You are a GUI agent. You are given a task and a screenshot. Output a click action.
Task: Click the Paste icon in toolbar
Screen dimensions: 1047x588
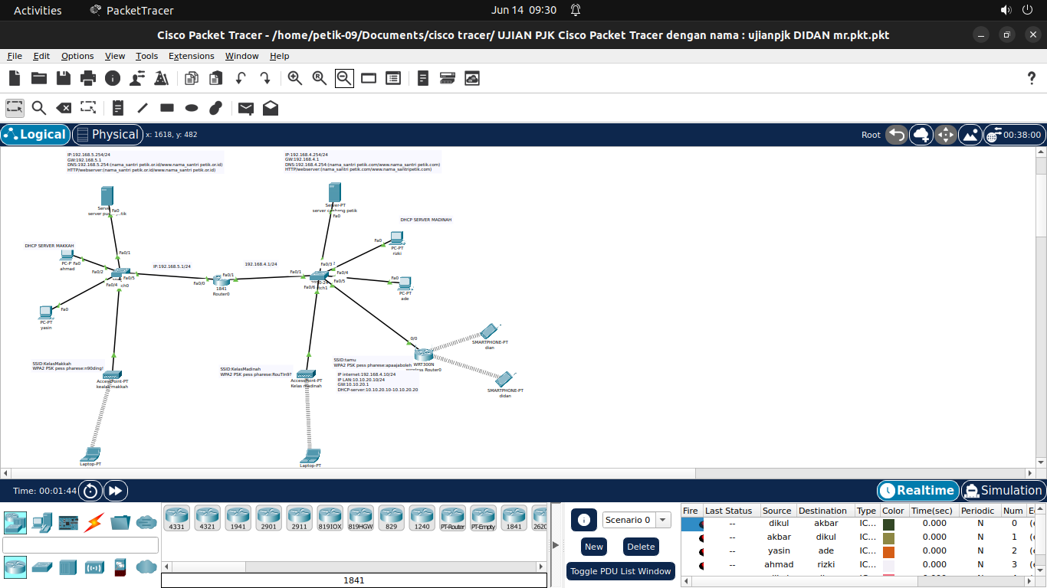click(x=216, y=78)
